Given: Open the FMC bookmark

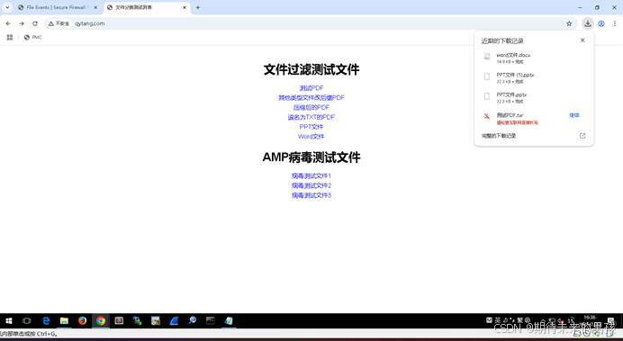Looking at the screenshot, I should (32, 37).
